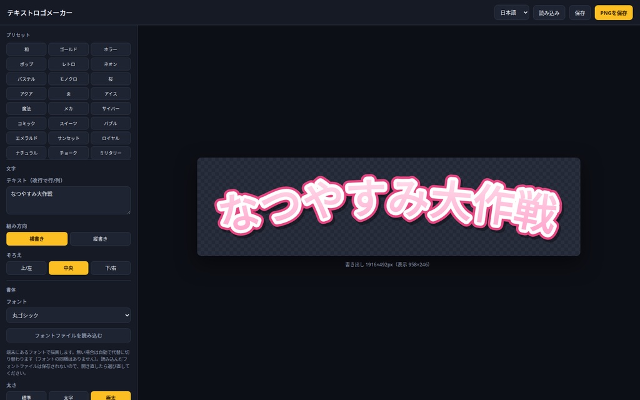
Task: Pick the スイーツ preset
Action: click(x=69, y=123)
